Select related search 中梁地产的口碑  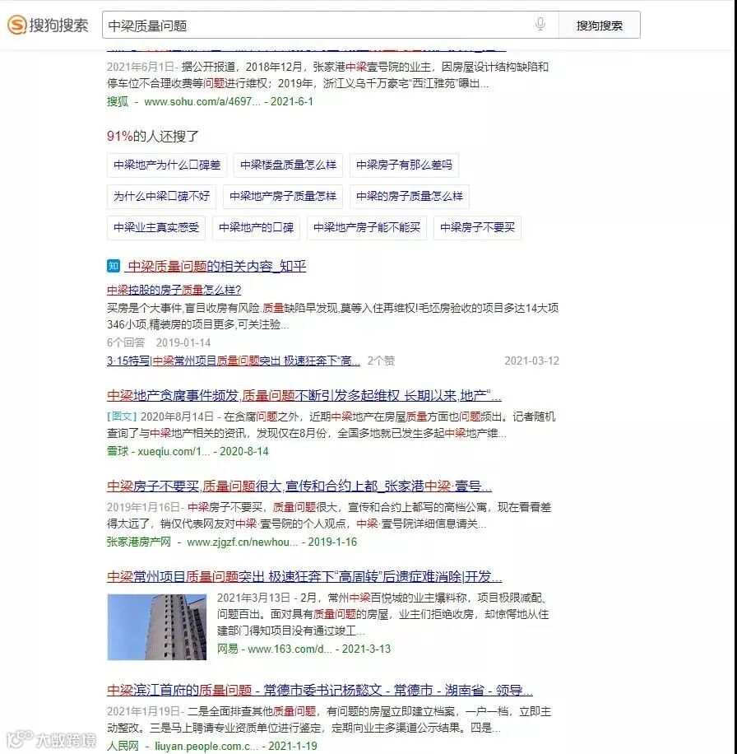256,227
